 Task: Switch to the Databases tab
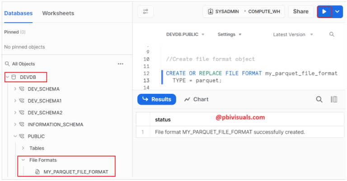[19, 13]
